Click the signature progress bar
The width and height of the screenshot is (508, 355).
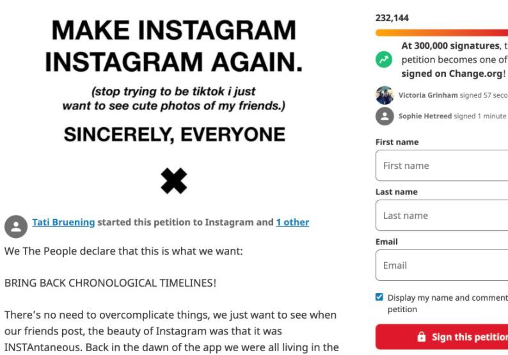point(441,33)
